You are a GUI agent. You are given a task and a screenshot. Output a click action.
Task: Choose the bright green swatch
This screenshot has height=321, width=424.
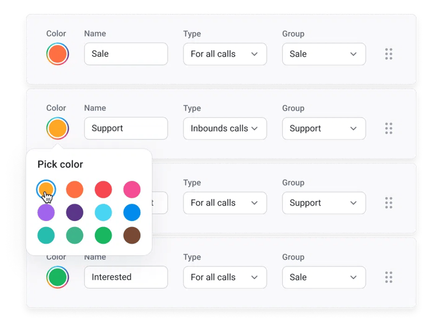(x=103, y=235)
